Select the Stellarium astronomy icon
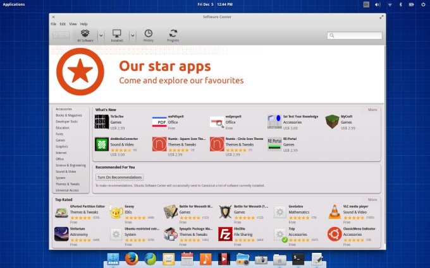The height and width of the screenshot is (268, 430). click(x=61, y=234)
